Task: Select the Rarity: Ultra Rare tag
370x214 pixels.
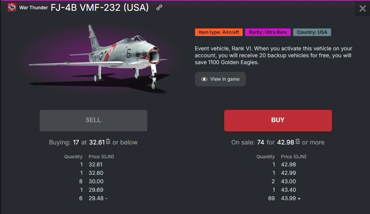Action: pos(268,32)
